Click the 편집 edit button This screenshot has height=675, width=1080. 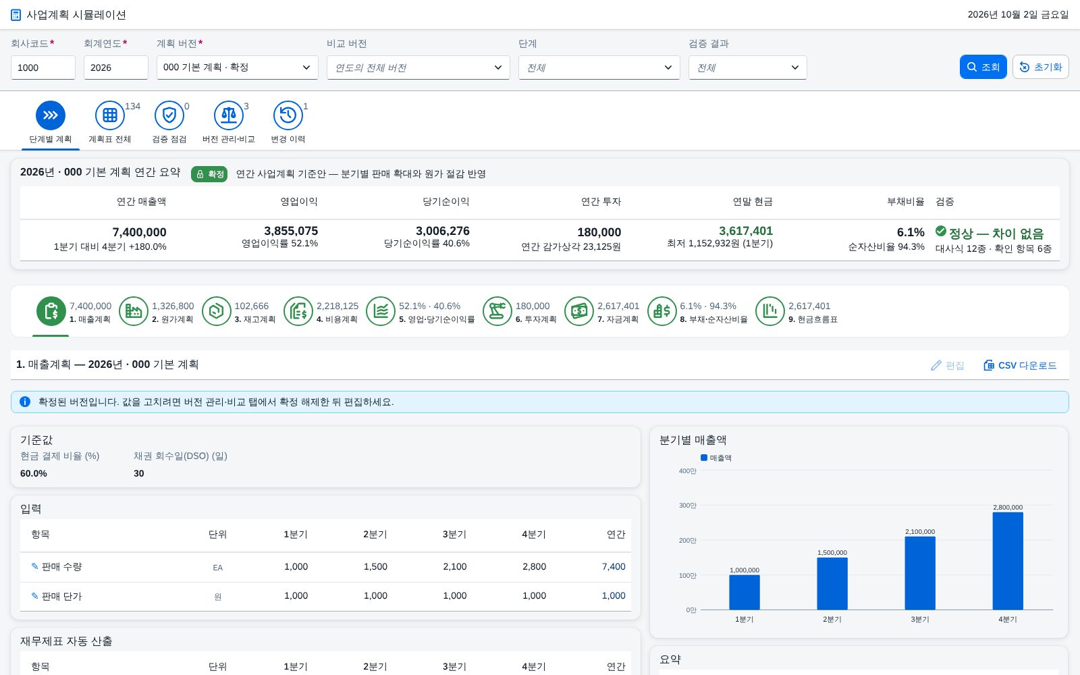(948, 365)
